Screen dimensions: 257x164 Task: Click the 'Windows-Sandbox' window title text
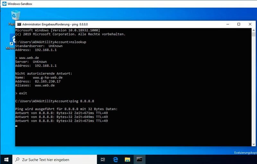coord(20,4)
